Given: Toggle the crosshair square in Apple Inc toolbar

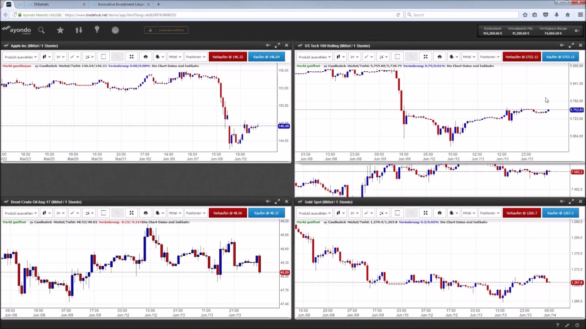Looking at the screenshot, I should tap(103, 57).
